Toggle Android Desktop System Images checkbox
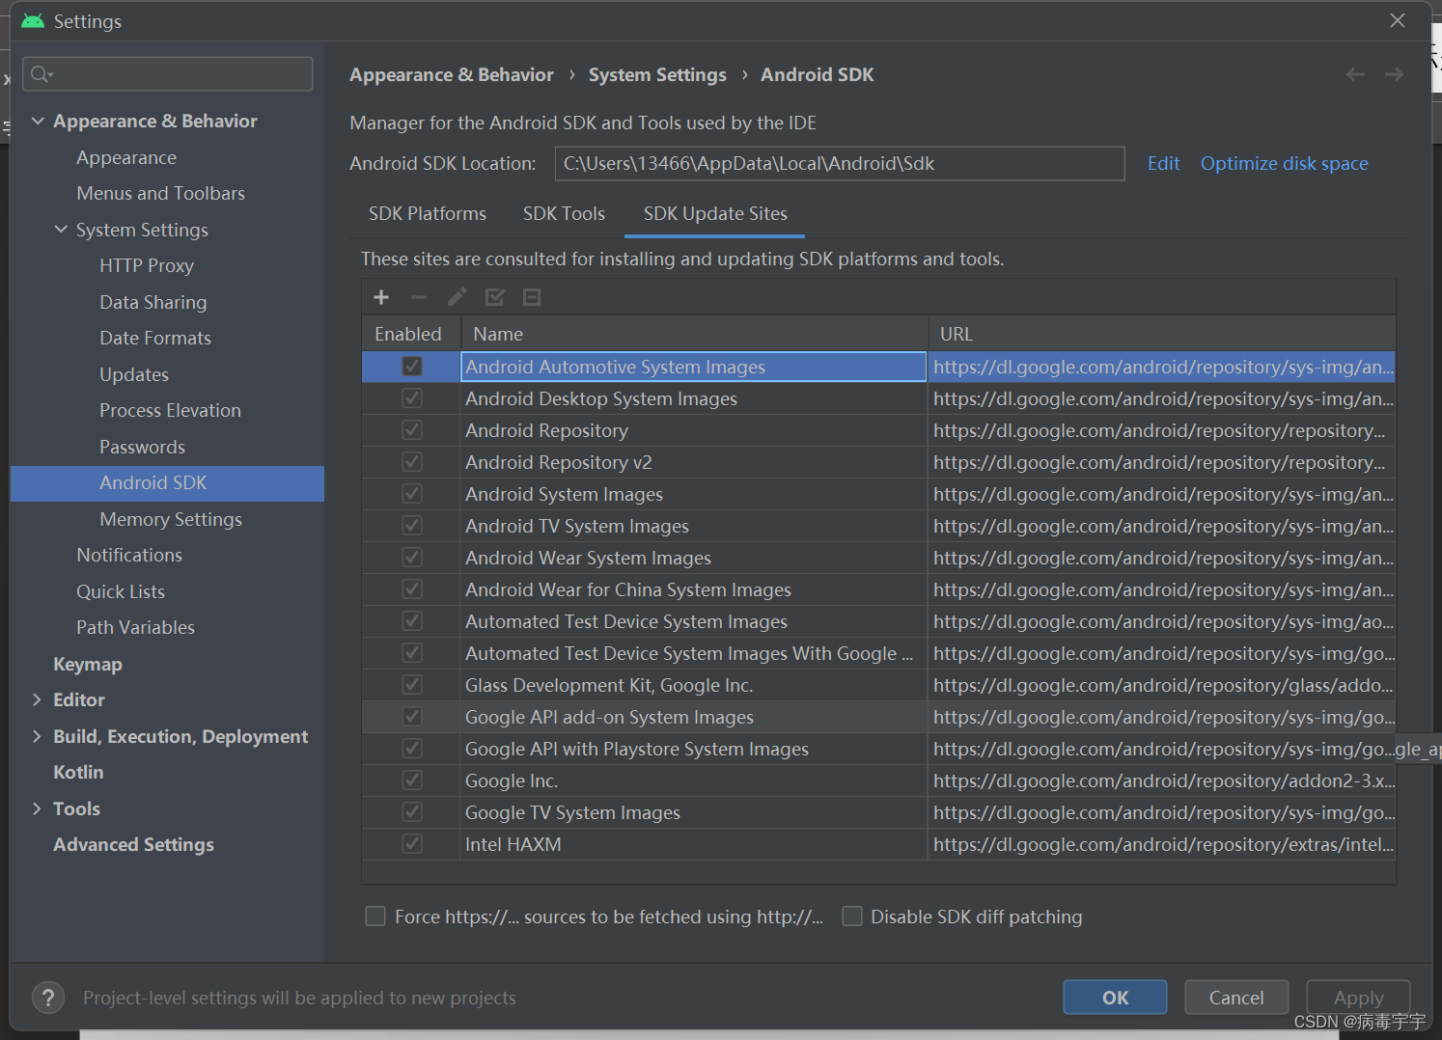1442x1040 pixels. pyautogui.click(x=412, y=398)
